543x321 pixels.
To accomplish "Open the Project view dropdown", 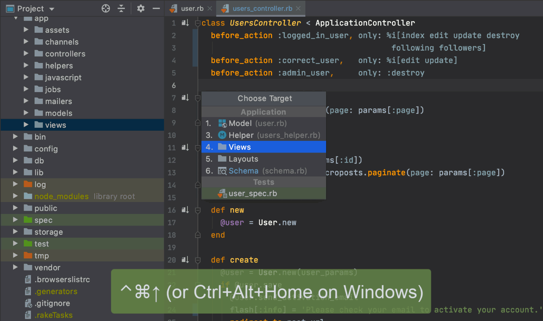I will pos(52,9).
